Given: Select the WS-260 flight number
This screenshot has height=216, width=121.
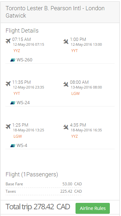Looking at the screenshot, I should pos(24,60).
